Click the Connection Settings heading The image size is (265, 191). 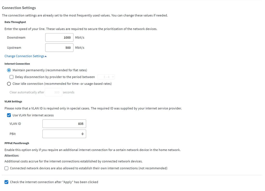pyautogui.click(x=19, y=8)
